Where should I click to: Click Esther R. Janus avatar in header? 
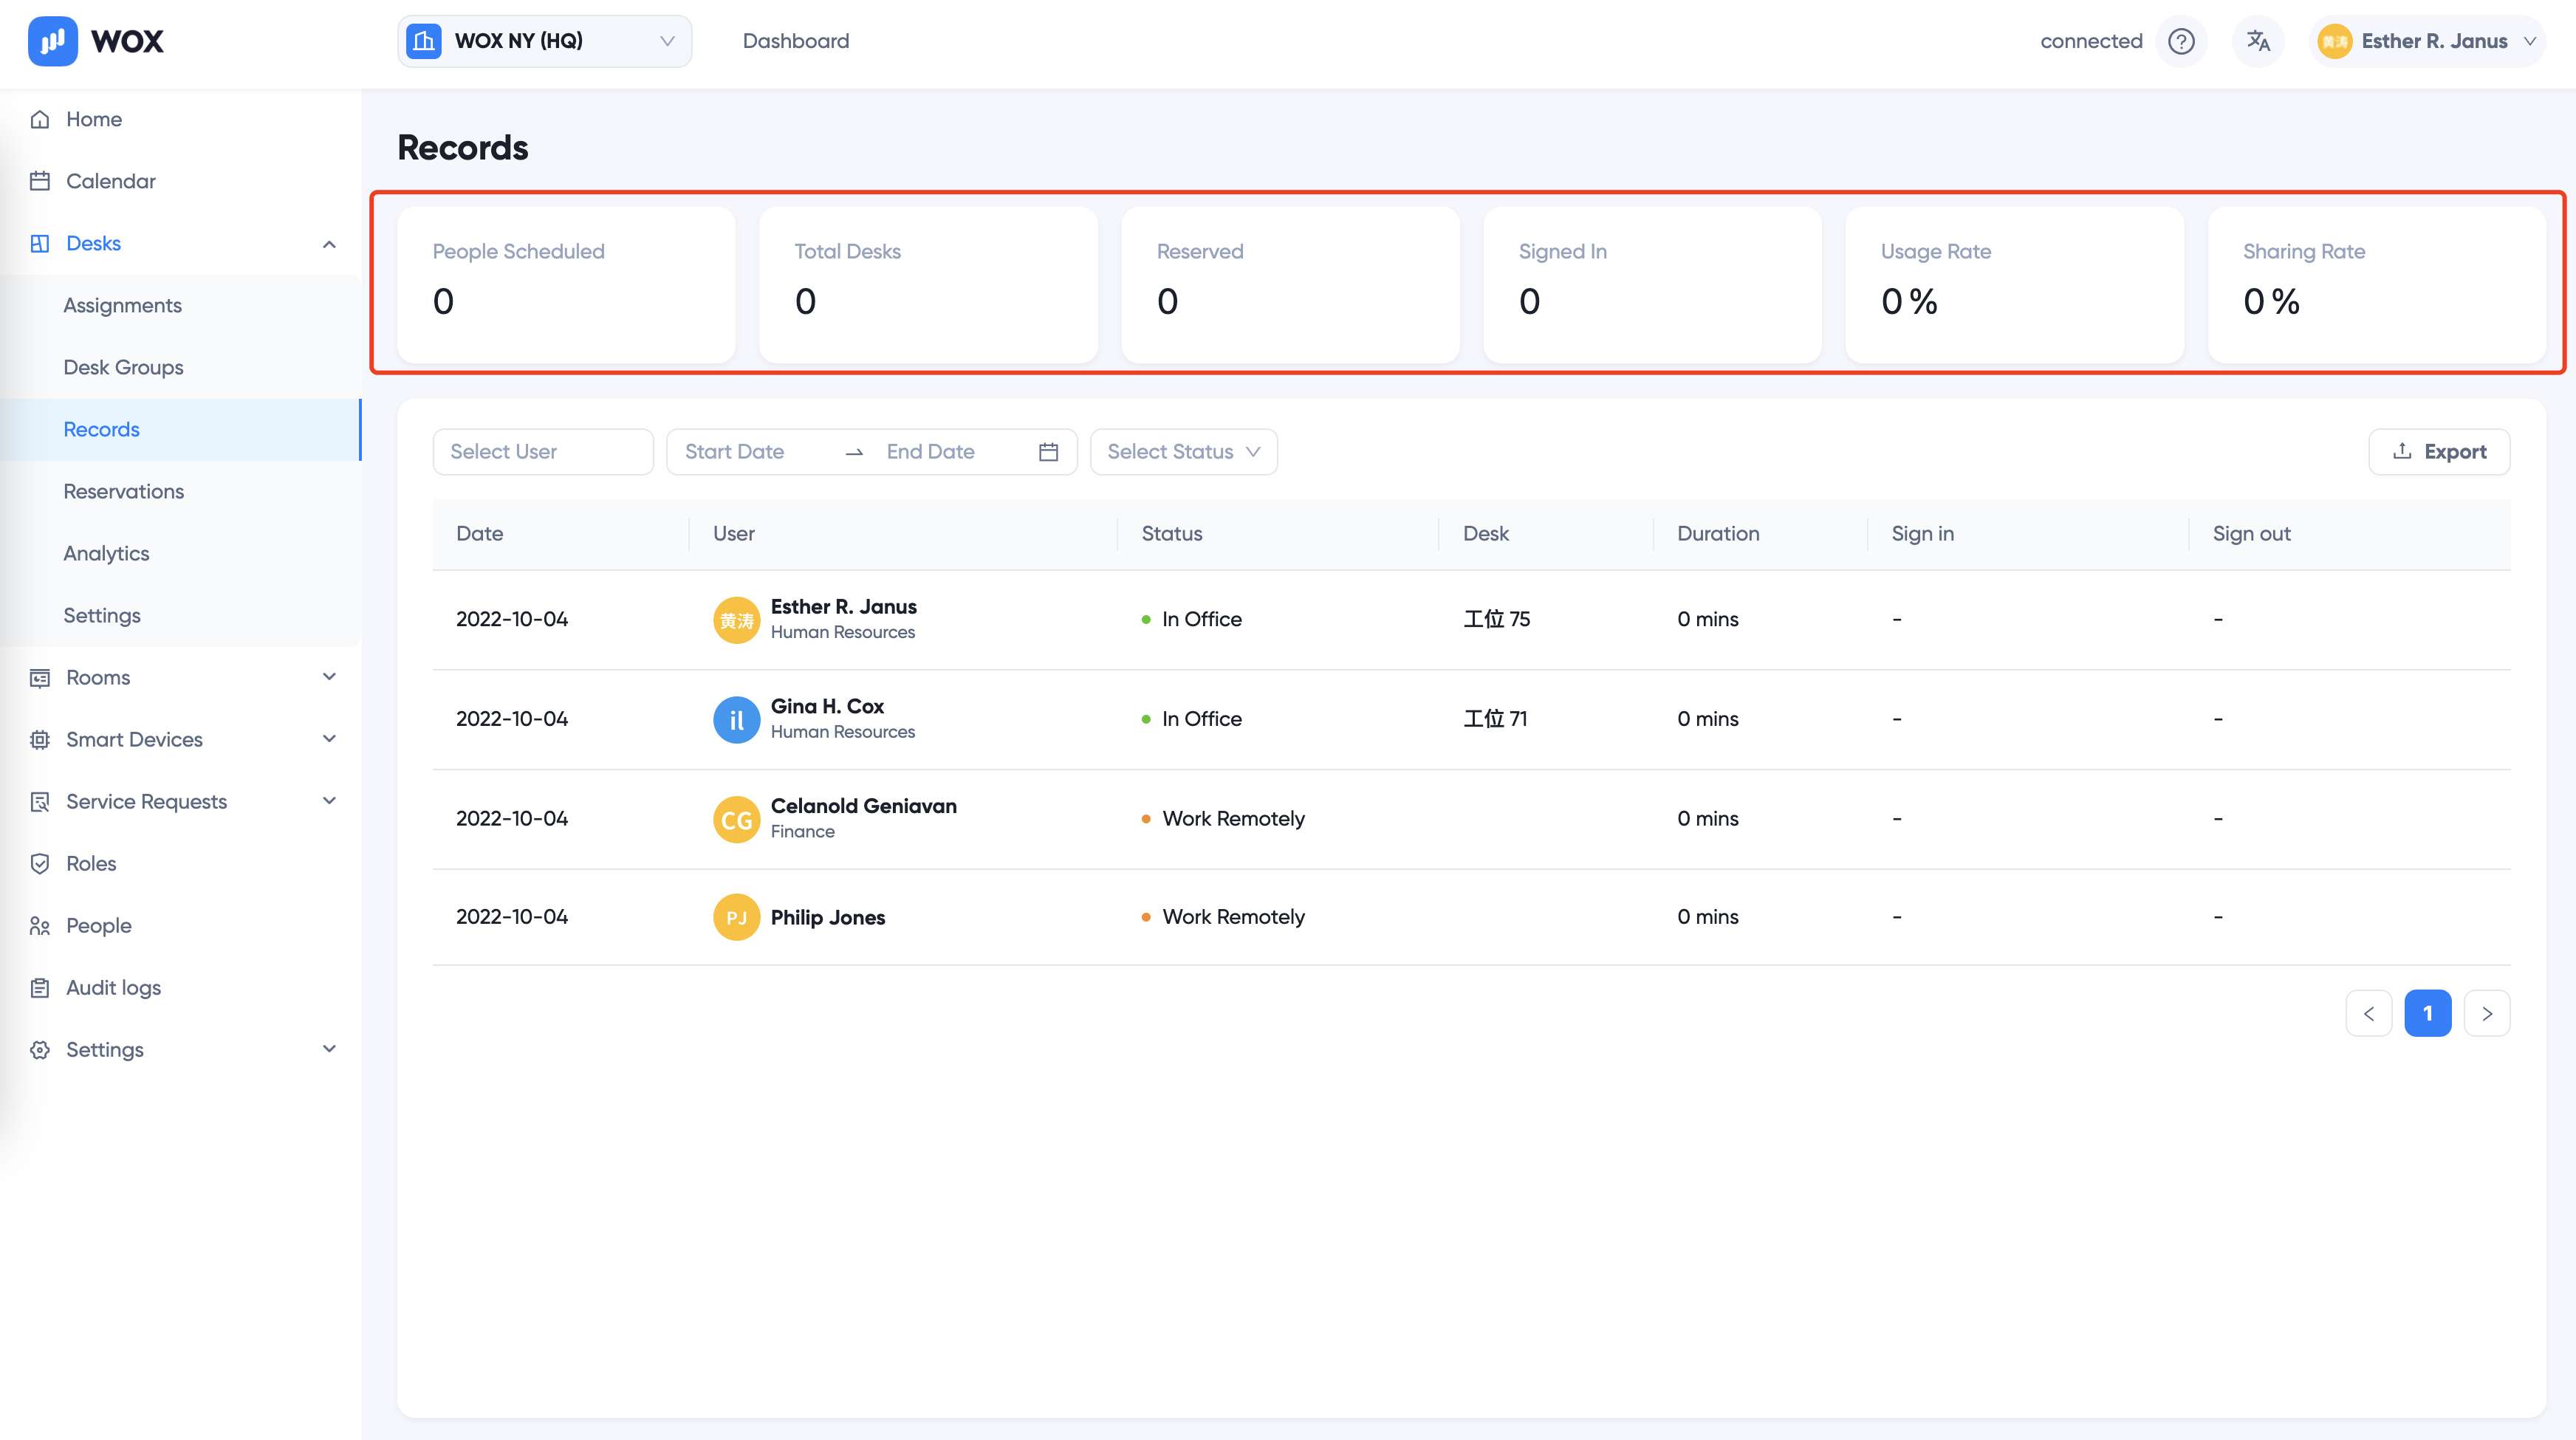[2334, 41]
